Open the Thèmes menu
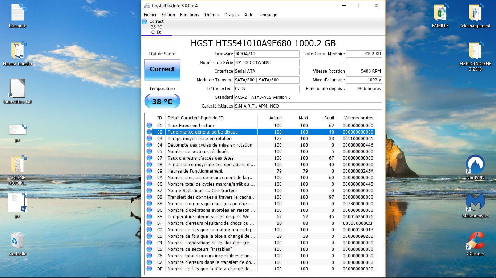The height and width of the screenshot is (278, 496). pyautogui.click(x=212, y=15)
